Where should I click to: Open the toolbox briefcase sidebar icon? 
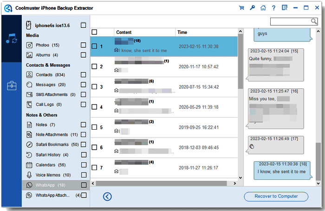12,86
